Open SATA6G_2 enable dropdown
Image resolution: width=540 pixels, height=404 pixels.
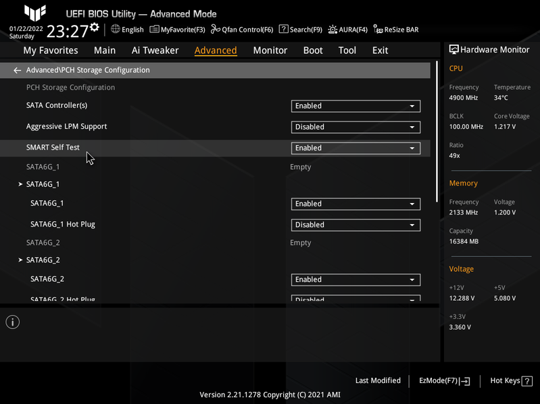click(x=355, y=280)
